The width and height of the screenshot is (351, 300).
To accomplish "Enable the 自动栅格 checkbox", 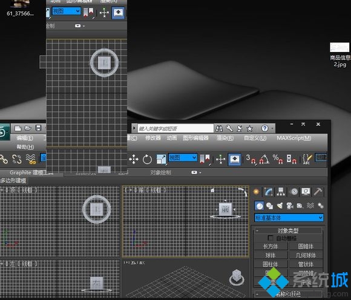I will point(271,238).
